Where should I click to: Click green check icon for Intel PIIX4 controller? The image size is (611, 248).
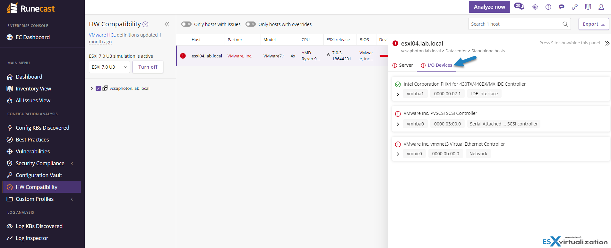(398, 84)
